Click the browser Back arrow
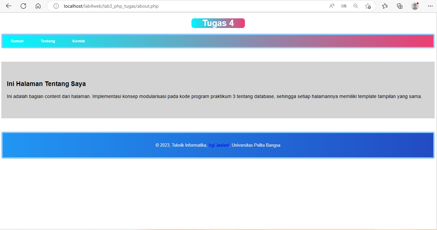The height and width of the screenshot is (230, 437). point(8,6)
